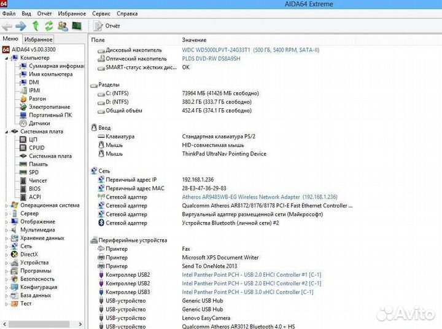Switch to the Меню tab
The height and width of the screenshot is (329, 442).
point(10,39)
